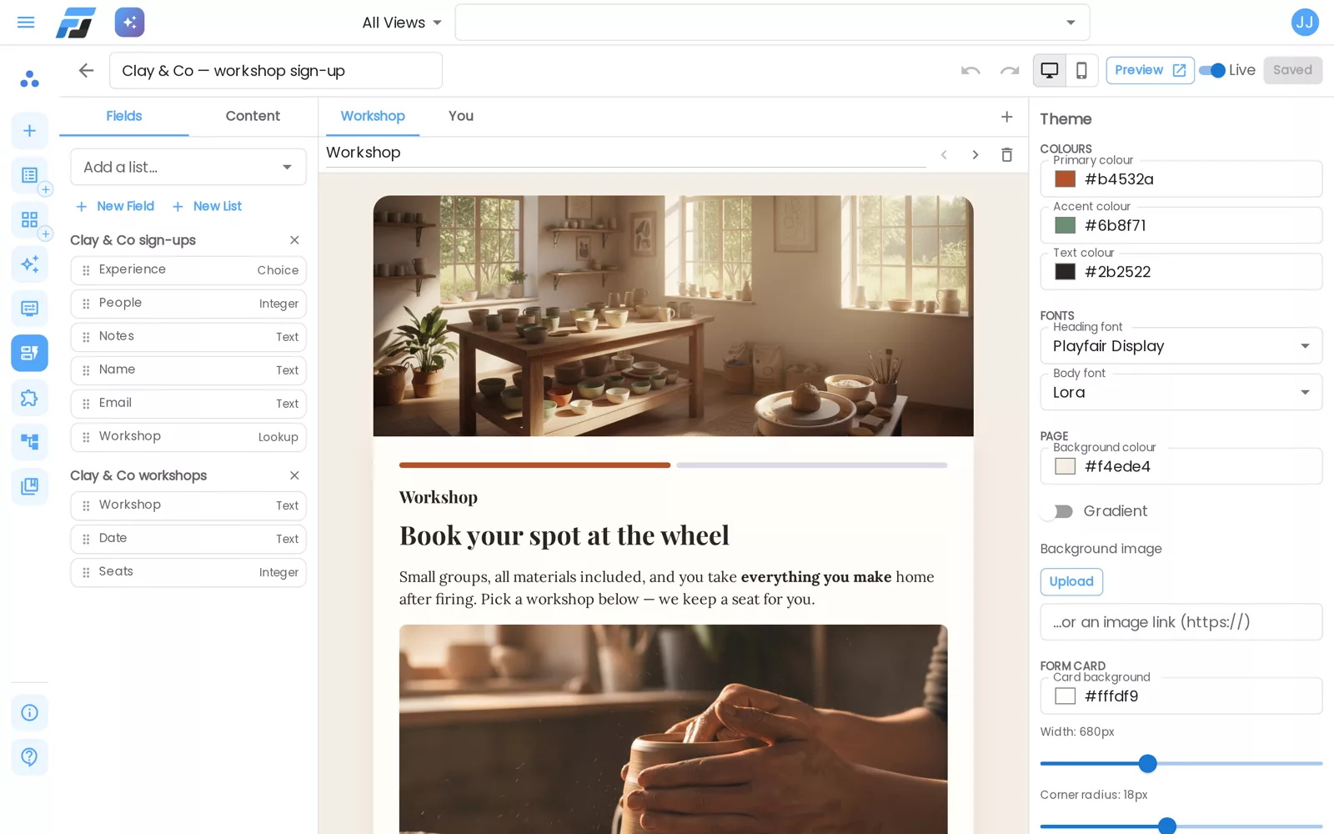Image resolution: width=1334 pixels, height=834 pixels.
Task: Delete the Workshop page with trash icon
Action: click(x=1007, y=154)
